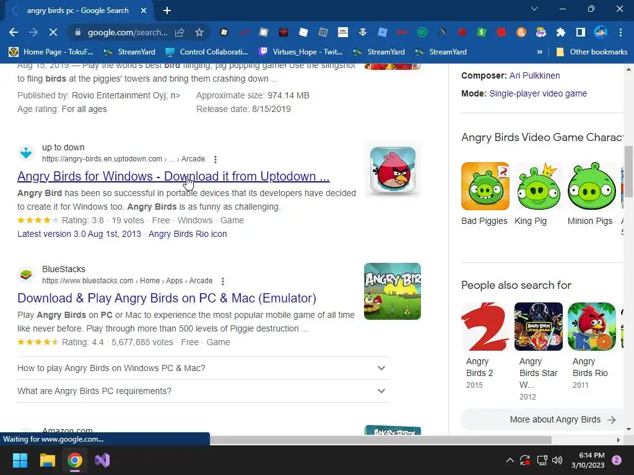Open Chrome three-dot menu
The image size is (634, 475).
(x=620, y=32)
